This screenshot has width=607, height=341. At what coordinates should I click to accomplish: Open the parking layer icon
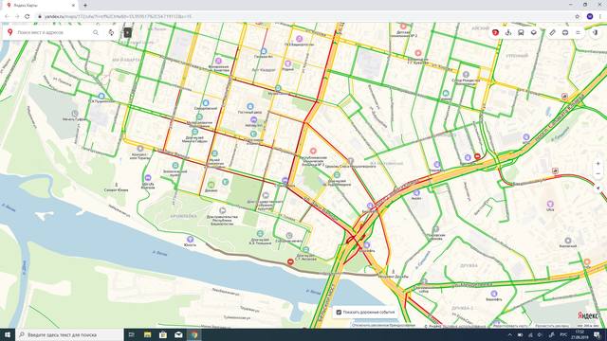tap(508, 33)
